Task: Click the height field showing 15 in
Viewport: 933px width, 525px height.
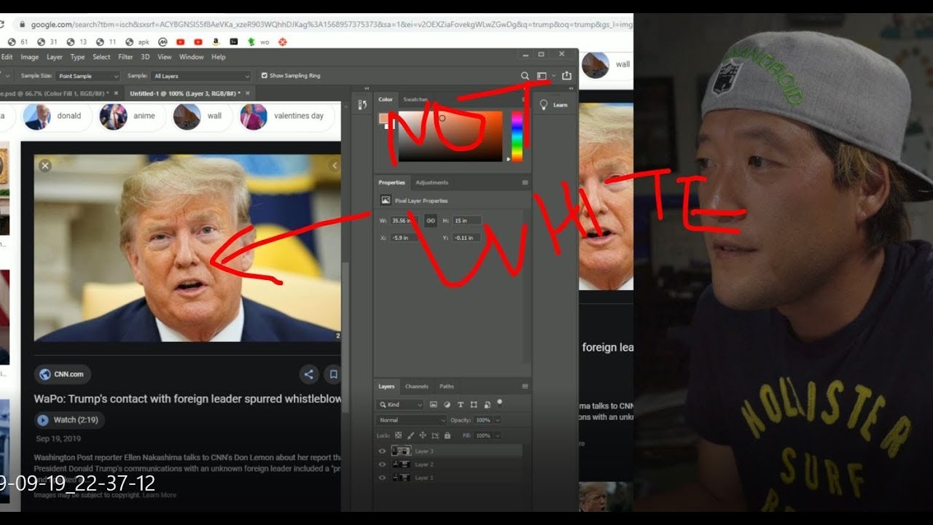Action: point(466,220)
